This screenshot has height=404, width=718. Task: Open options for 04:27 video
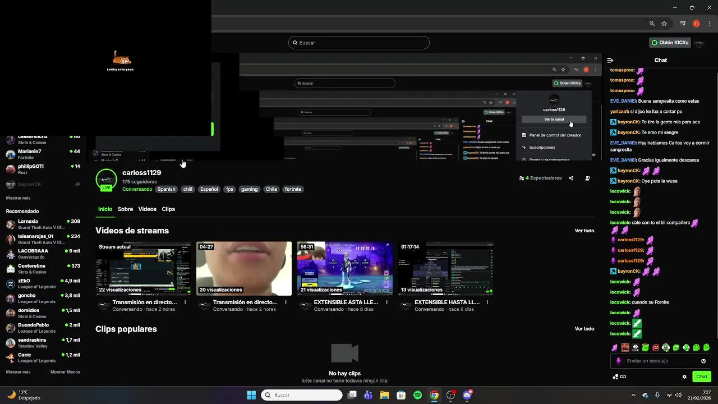(x=286, y=302)
